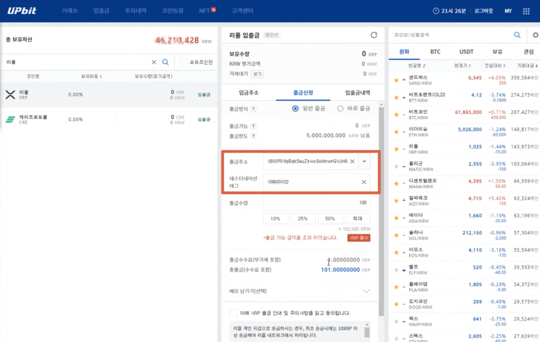Clear the 데스티네이션 태그 field with X
Image resolution: width=540 pixels, height=342 pixels.
(x=363, y=182)
